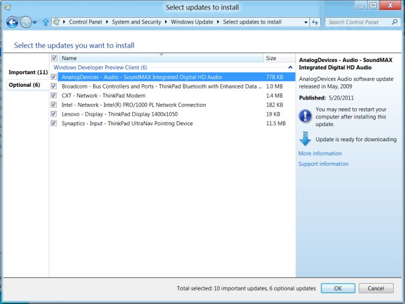Sort by the Size column header
Image resolution: width=405 pixels, height=304 pixels.
click(280, 58)
